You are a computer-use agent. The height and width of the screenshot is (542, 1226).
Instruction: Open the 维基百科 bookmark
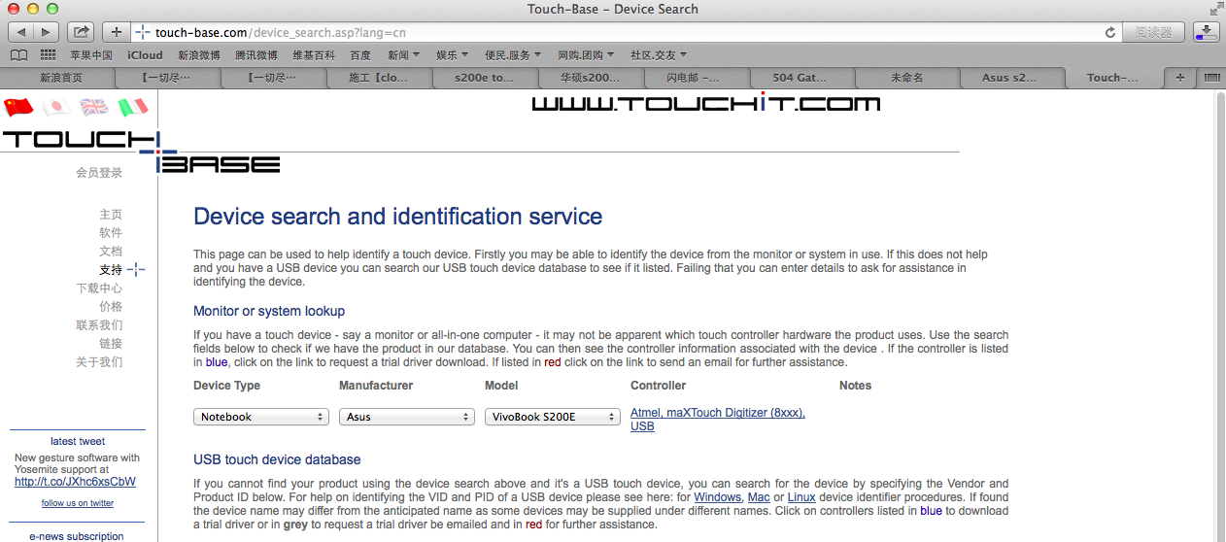(314, 55)
